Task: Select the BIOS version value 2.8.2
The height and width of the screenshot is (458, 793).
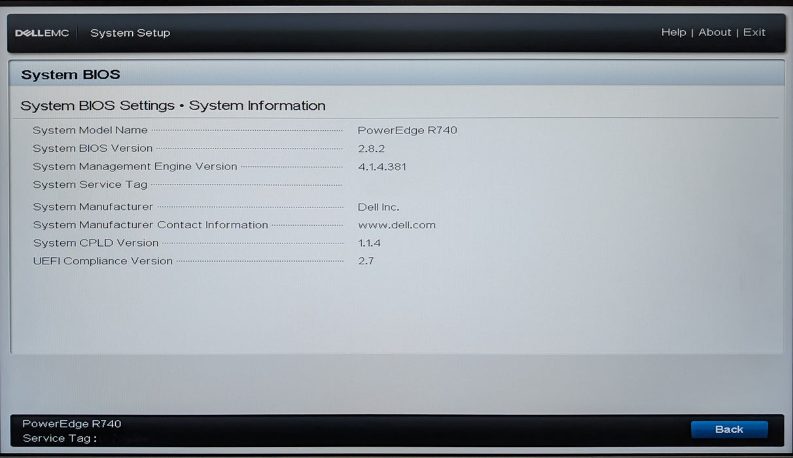Action: [371, 149]
